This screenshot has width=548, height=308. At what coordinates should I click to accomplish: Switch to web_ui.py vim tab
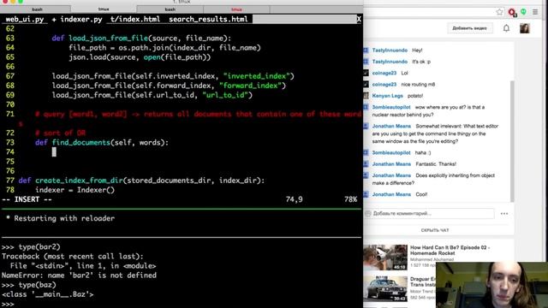coord(25,19)
